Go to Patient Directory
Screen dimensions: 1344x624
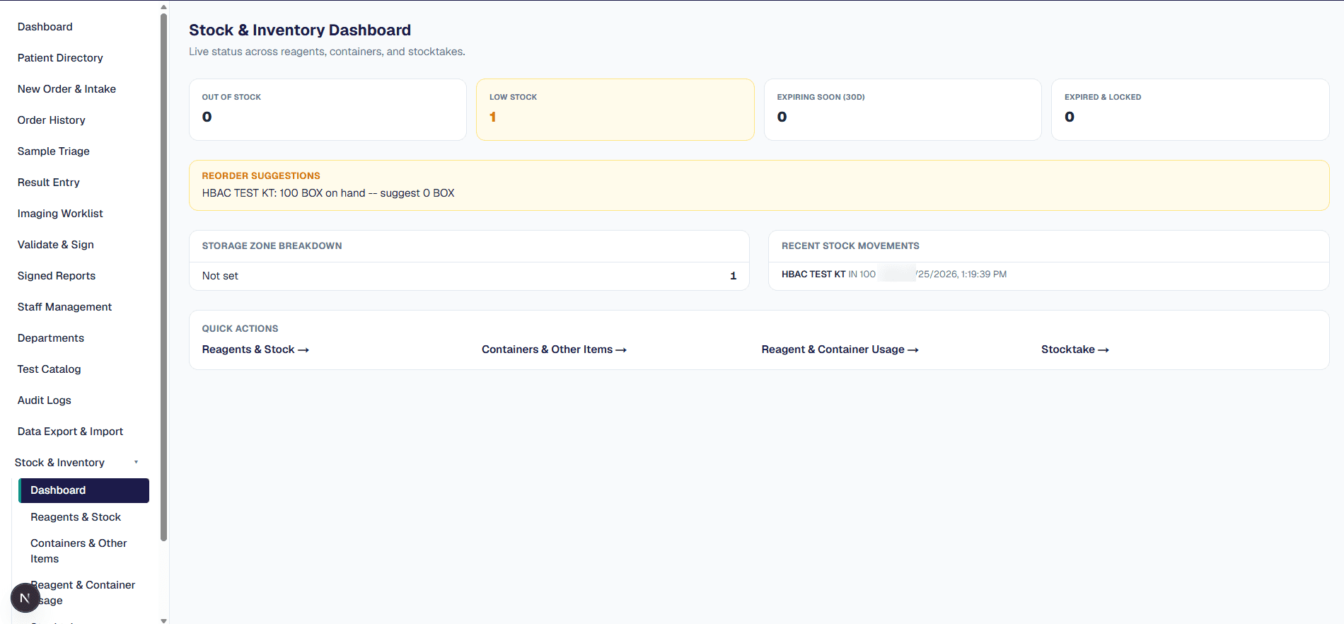tap(60, 58)
